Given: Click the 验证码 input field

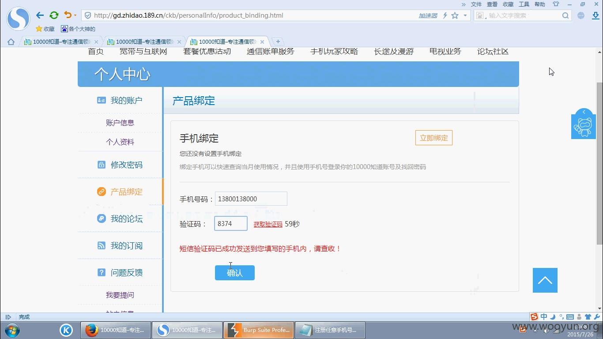Looking at the screenshot, I should tap(231, 223).
